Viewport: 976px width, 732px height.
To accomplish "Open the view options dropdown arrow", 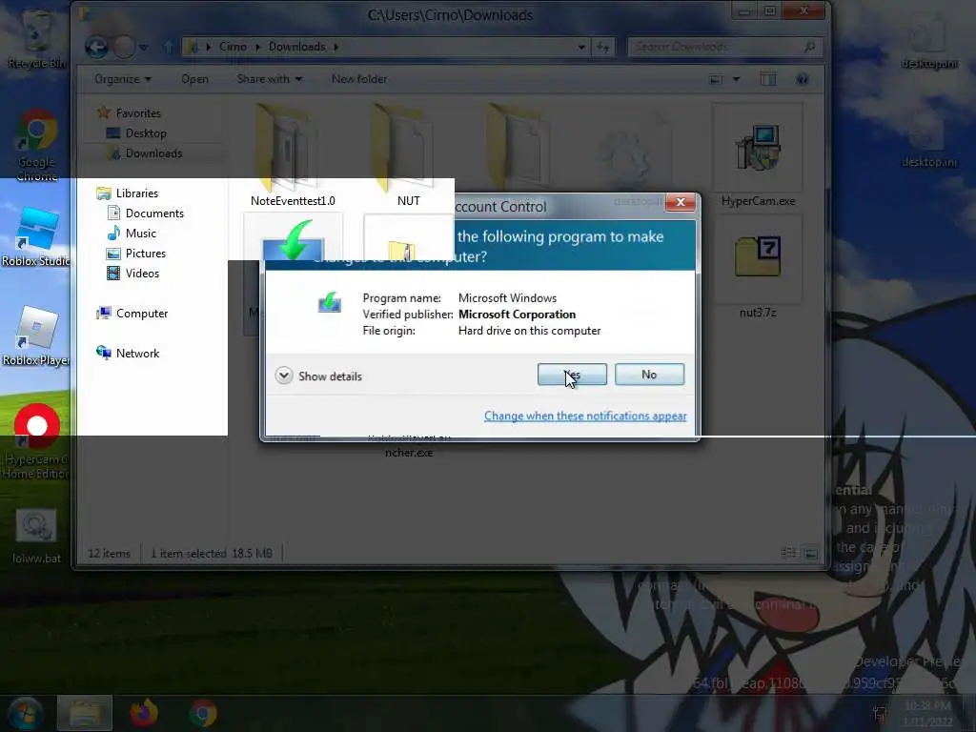I will 737,79.
